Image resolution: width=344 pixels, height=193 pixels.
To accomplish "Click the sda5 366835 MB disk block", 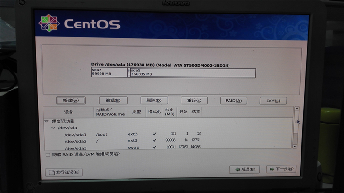I will (193, 72).
